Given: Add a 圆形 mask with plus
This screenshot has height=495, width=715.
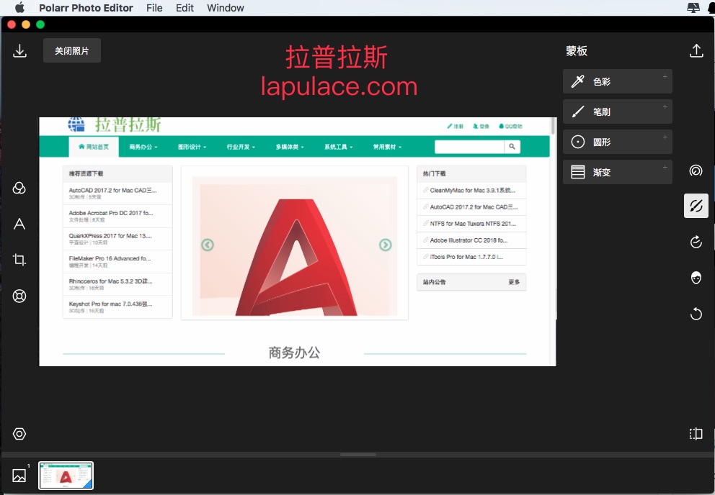Looking at the screenshot, I should 665,137.
